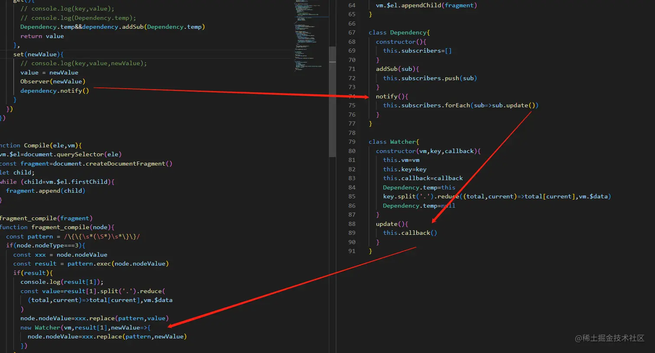Click the left editor's vertical scrollbar thumb
The image size is (655, 353).
pyautogui.click(x=333, y=101)
